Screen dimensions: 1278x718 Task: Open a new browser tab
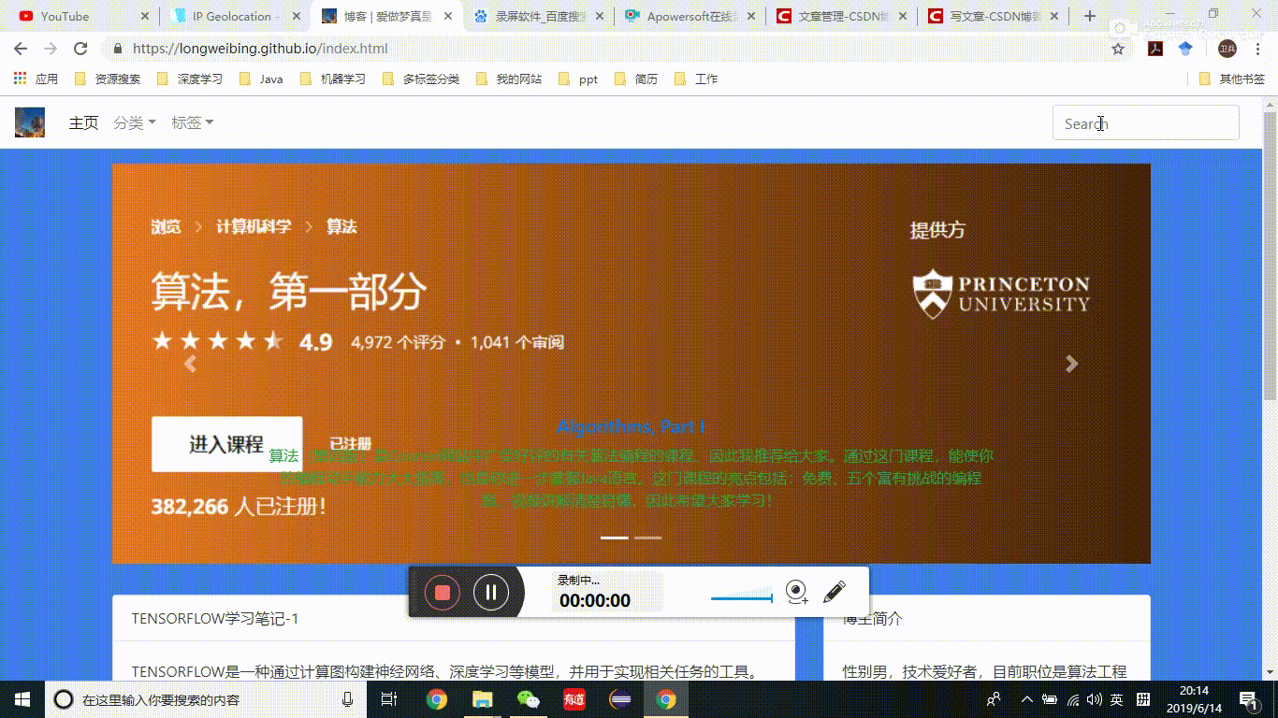[1090, 16]
